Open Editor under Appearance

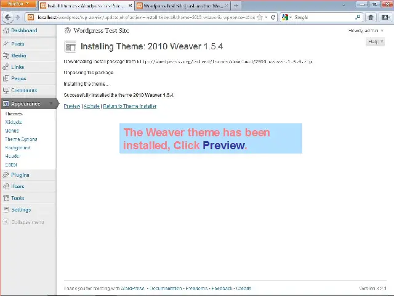tap(11, 165)
